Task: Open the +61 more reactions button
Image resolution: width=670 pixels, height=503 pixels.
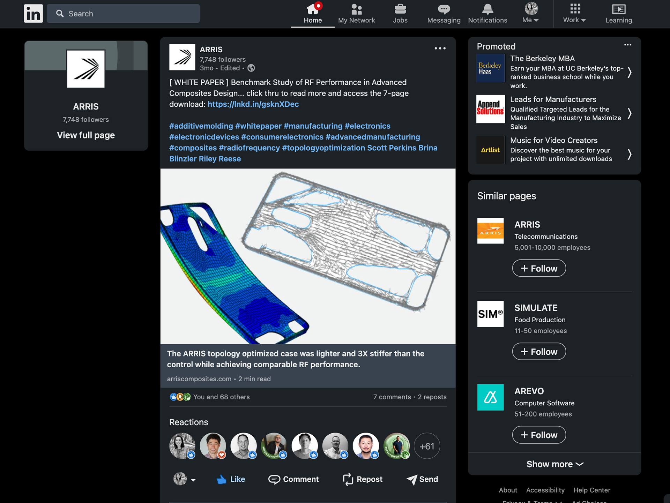Action: (x=427, y=446)
